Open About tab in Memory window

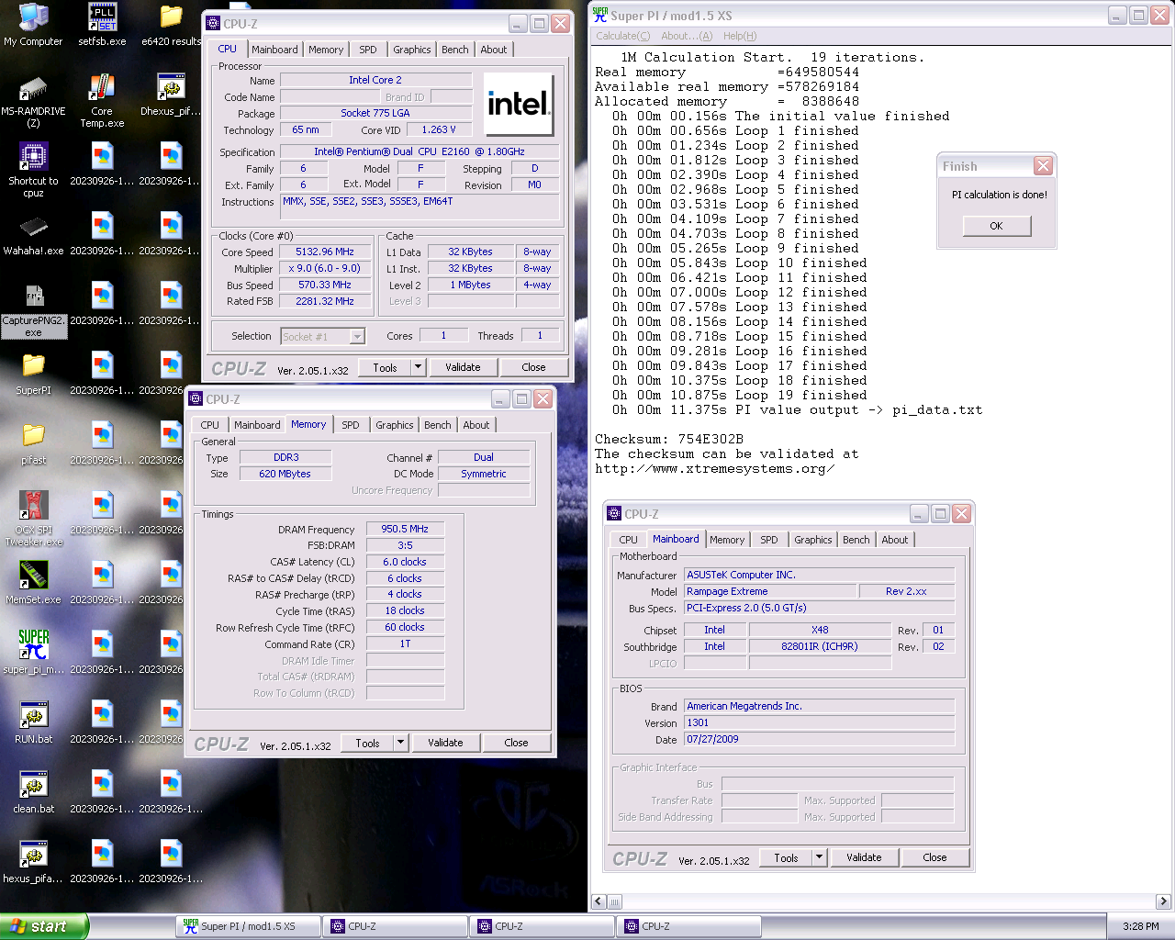(x=476, y=425)
